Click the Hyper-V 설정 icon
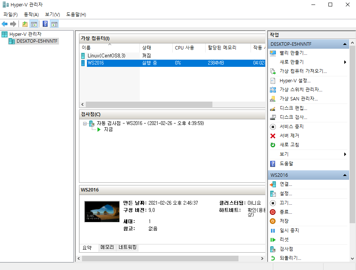This screenshot has width=356, height=270. click(273, 81)
